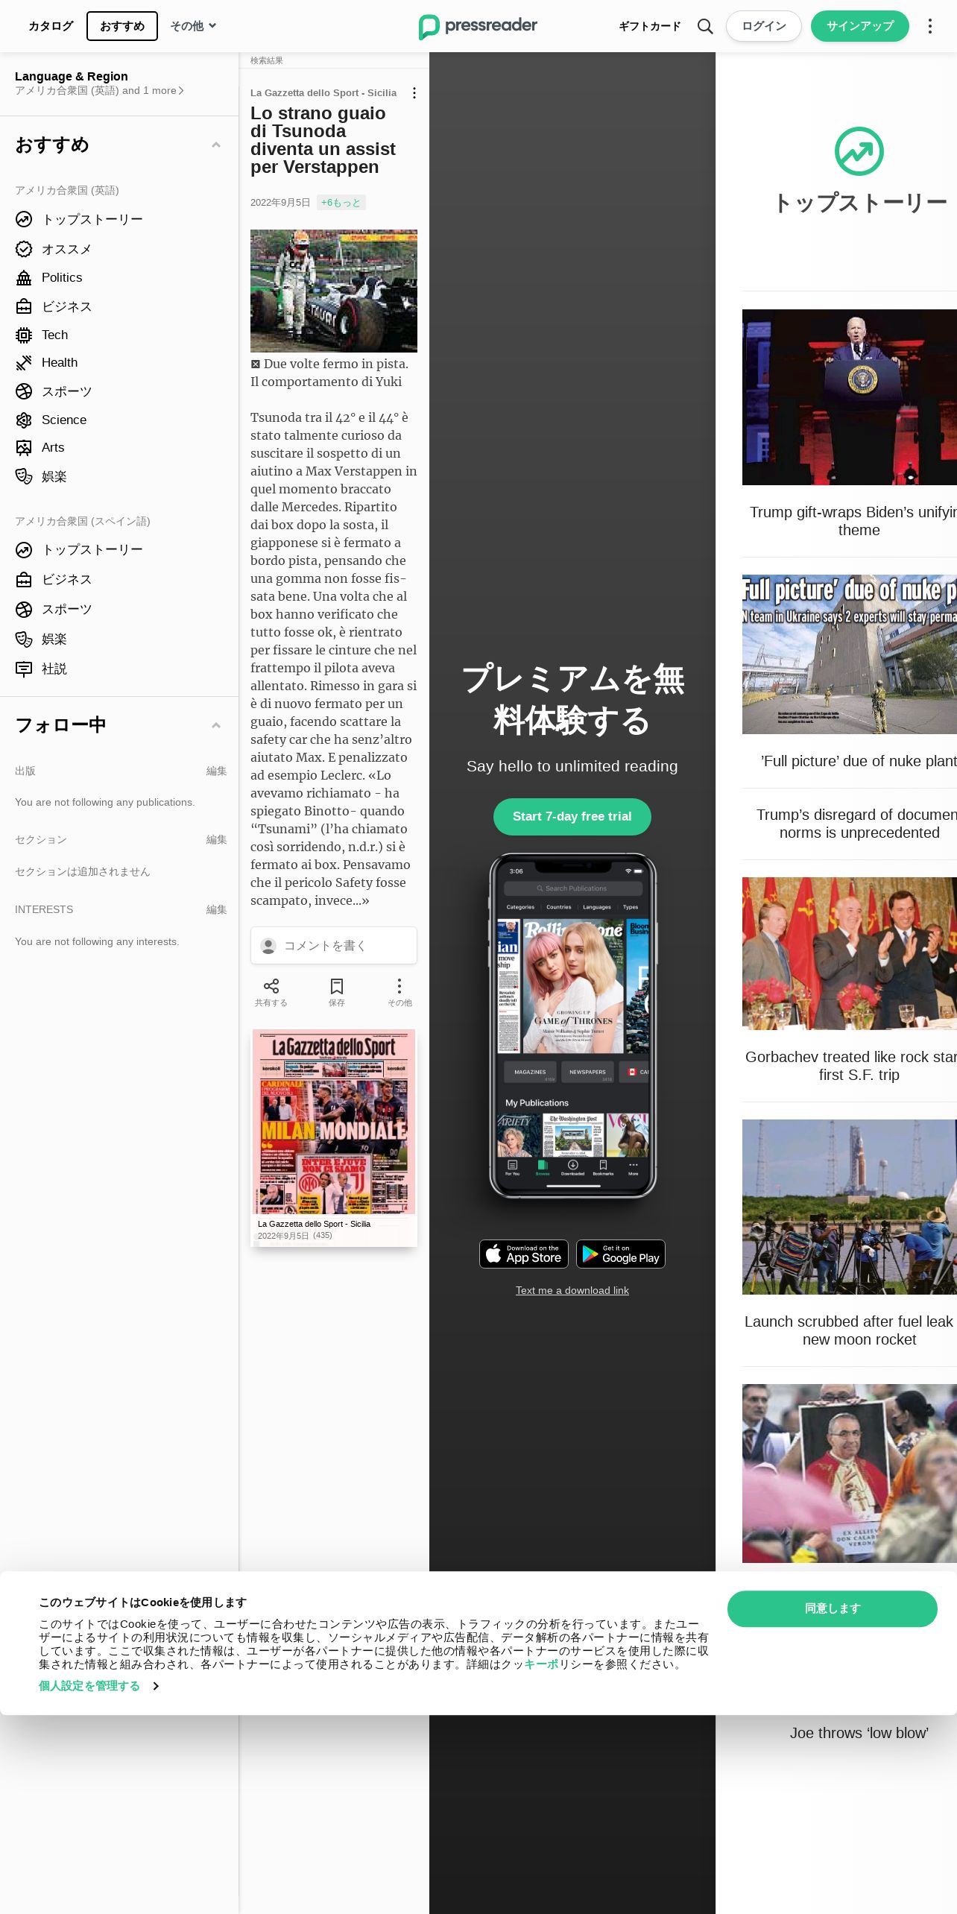Select Politics in the sidebar
957x1914 pixels.
[62, 277]
